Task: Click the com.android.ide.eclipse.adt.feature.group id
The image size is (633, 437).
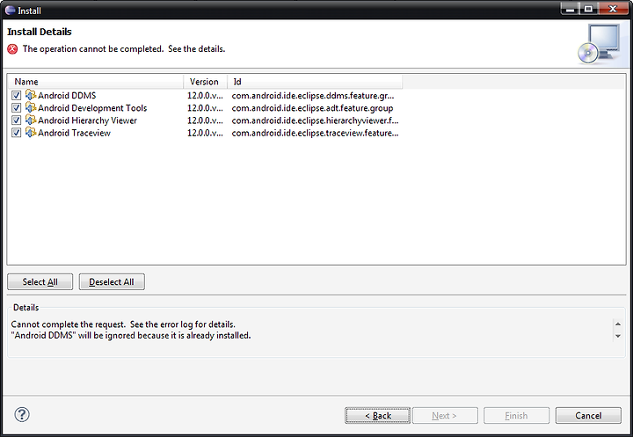Action: pyautogui.click(x=312, y=108)
